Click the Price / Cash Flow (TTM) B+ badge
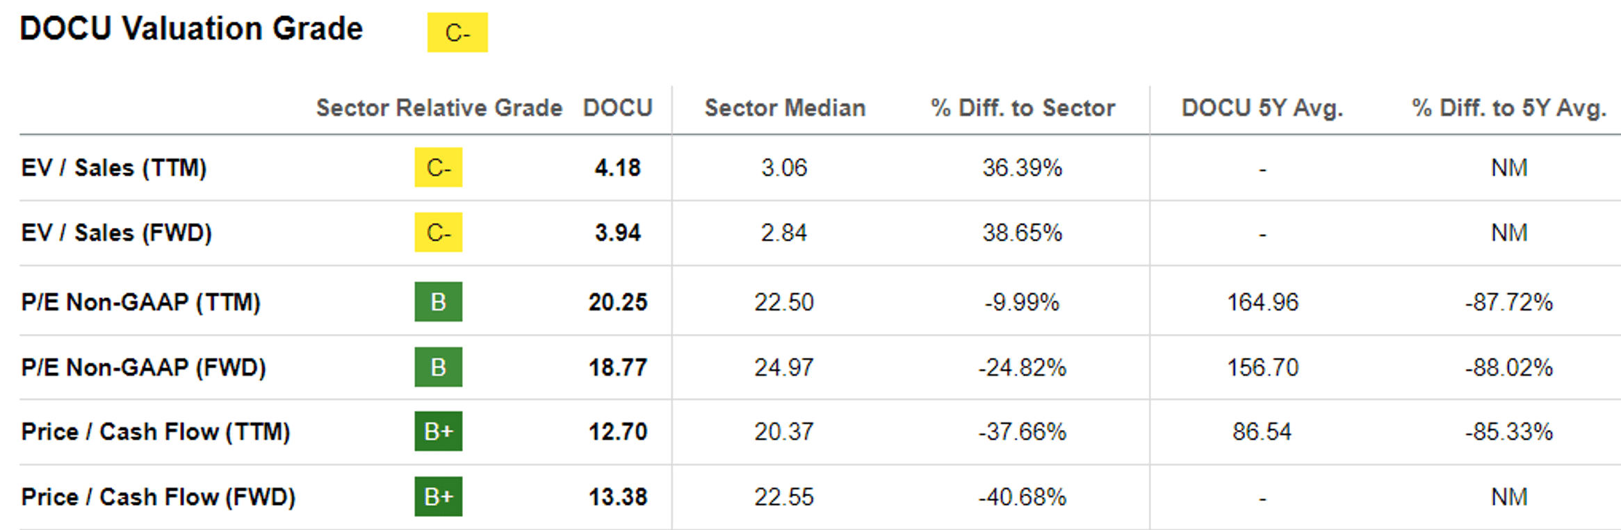 click(x=439, y=431)
